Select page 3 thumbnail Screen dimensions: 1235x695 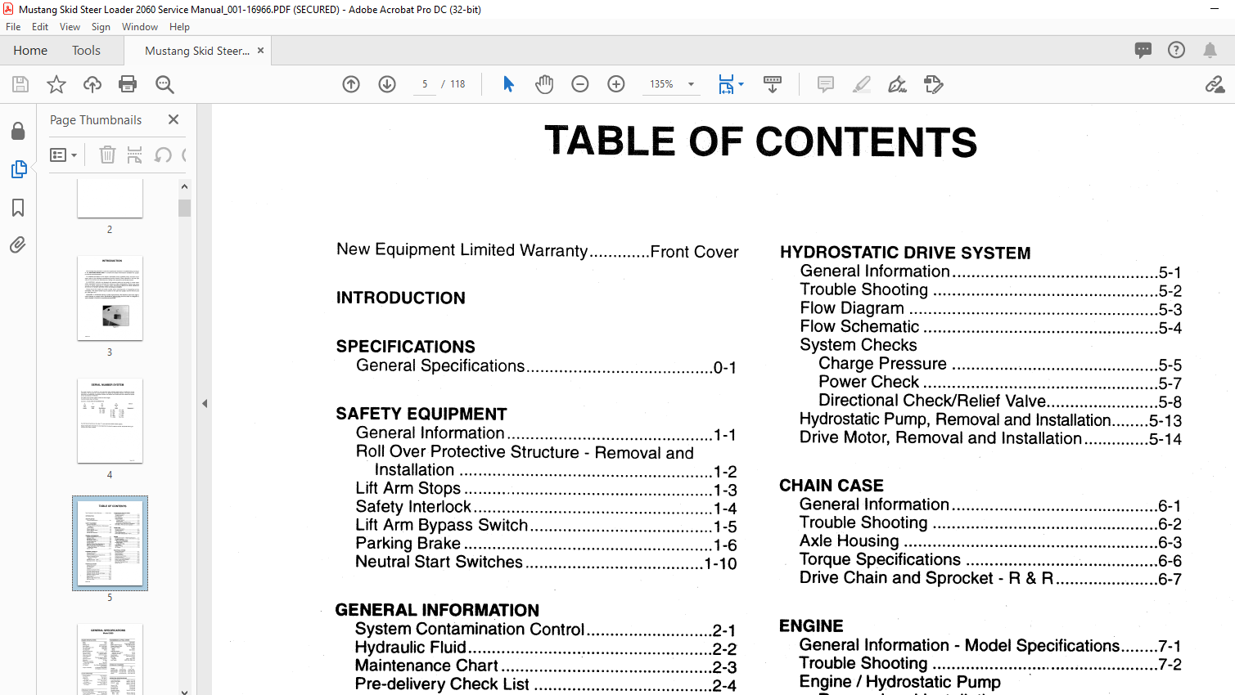click(x=110, y=298)
